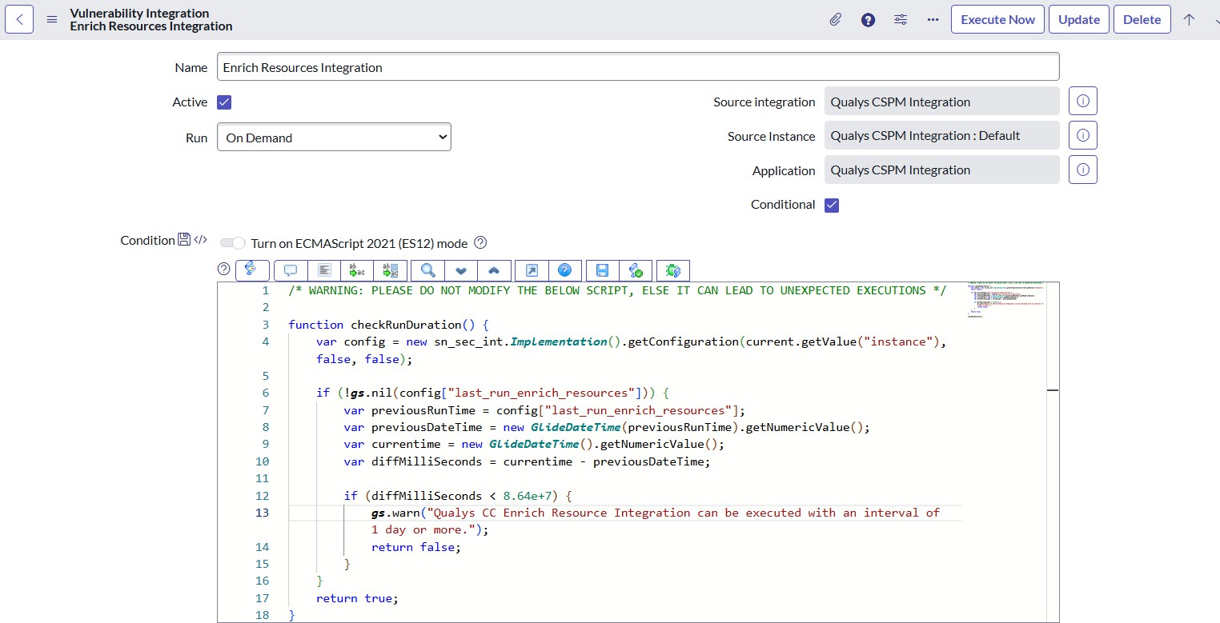Toggle full screen script editor

click(532, 270)
